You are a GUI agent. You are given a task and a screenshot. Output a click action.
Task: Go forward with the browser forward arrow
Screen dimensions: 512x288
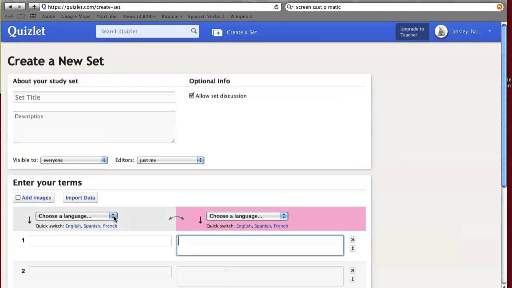click(x=20, y=7)
